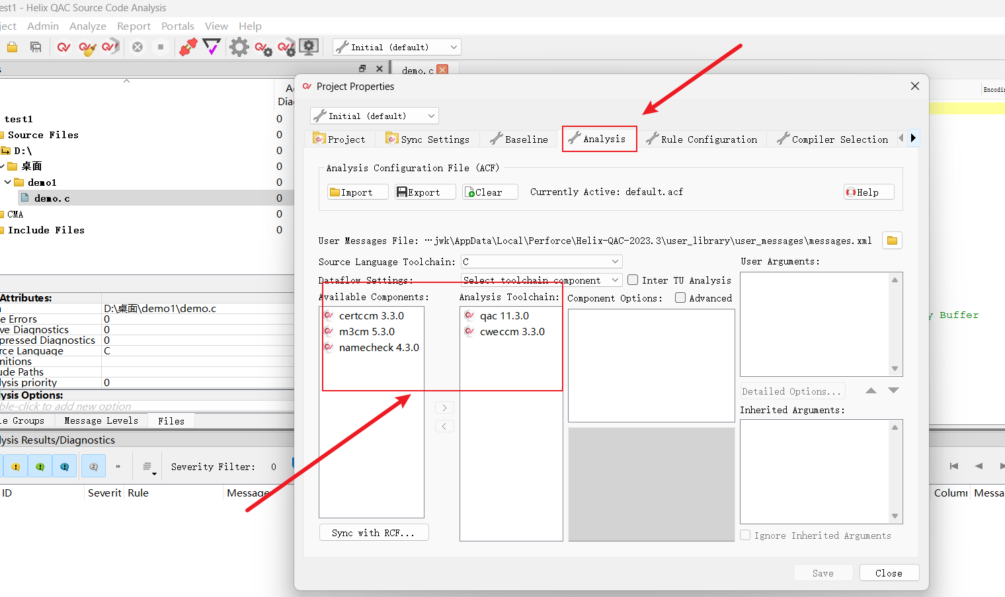This screenshot has height=597, width=1005.
Task: Move argument down with the down triangle
Action: click(x=893, y=391)
